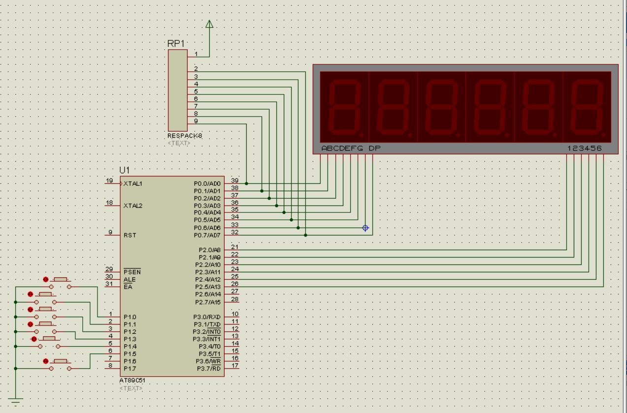Select the 123456 digit-select label

(584, 148)
